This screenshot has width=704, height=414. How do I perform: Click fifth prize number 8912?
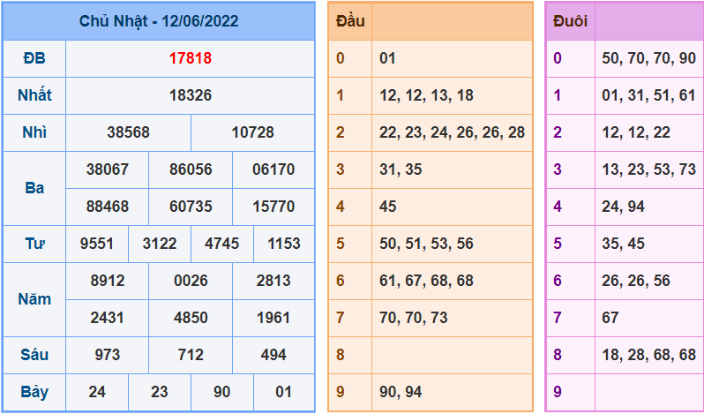108,281
